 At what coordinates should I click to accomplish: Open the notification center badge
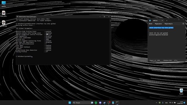click(x=184, y=103)
